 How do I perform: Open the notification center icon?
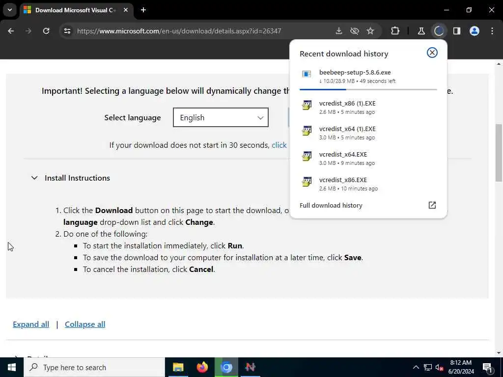487,367
